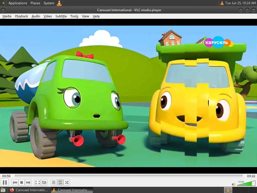Click VLC tray icon beside the clock
257x193 pixels.
[222, 3]
